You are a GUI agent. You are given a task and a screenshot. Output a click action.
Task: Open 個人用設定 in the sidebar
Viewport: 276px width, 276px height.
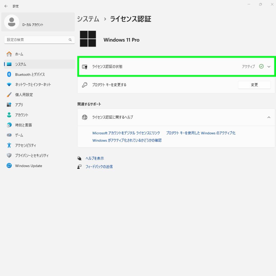[39, 95]
